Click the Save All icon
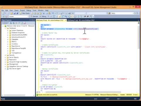The image size is (141, 106). (x=17, y=13)
